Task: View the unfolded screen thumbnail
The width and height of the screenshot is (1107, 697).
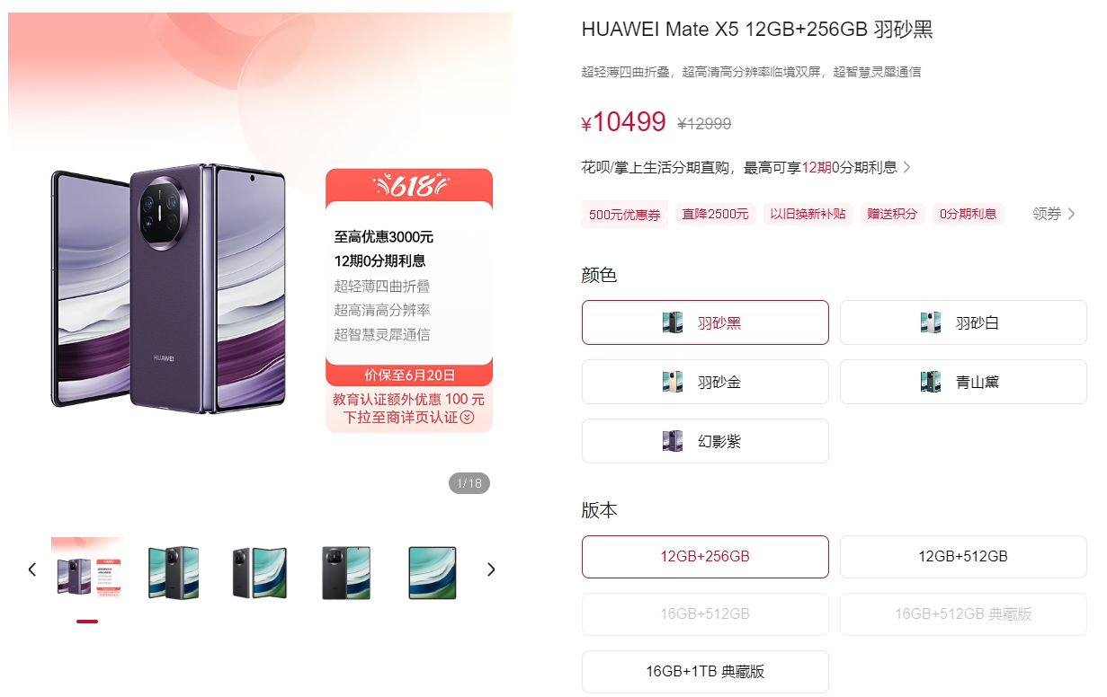Action: [x=433, y=572]
